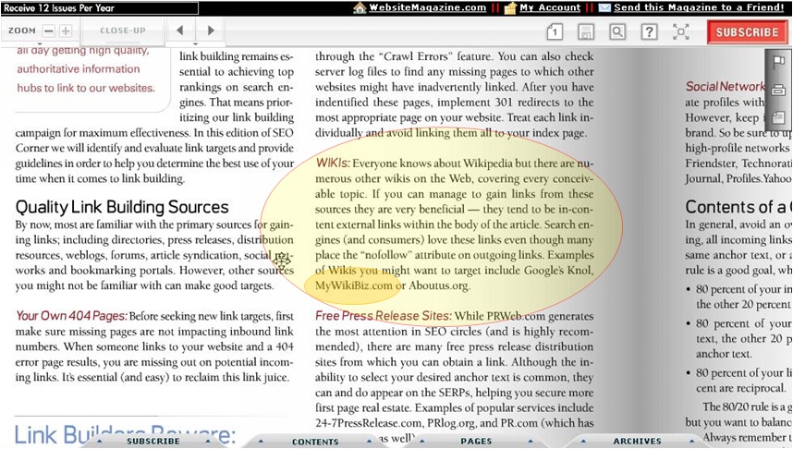The width and height of the screenshot is (793, 449).
Task: Expand the Pages bottom tab
Action: (476, 442)
